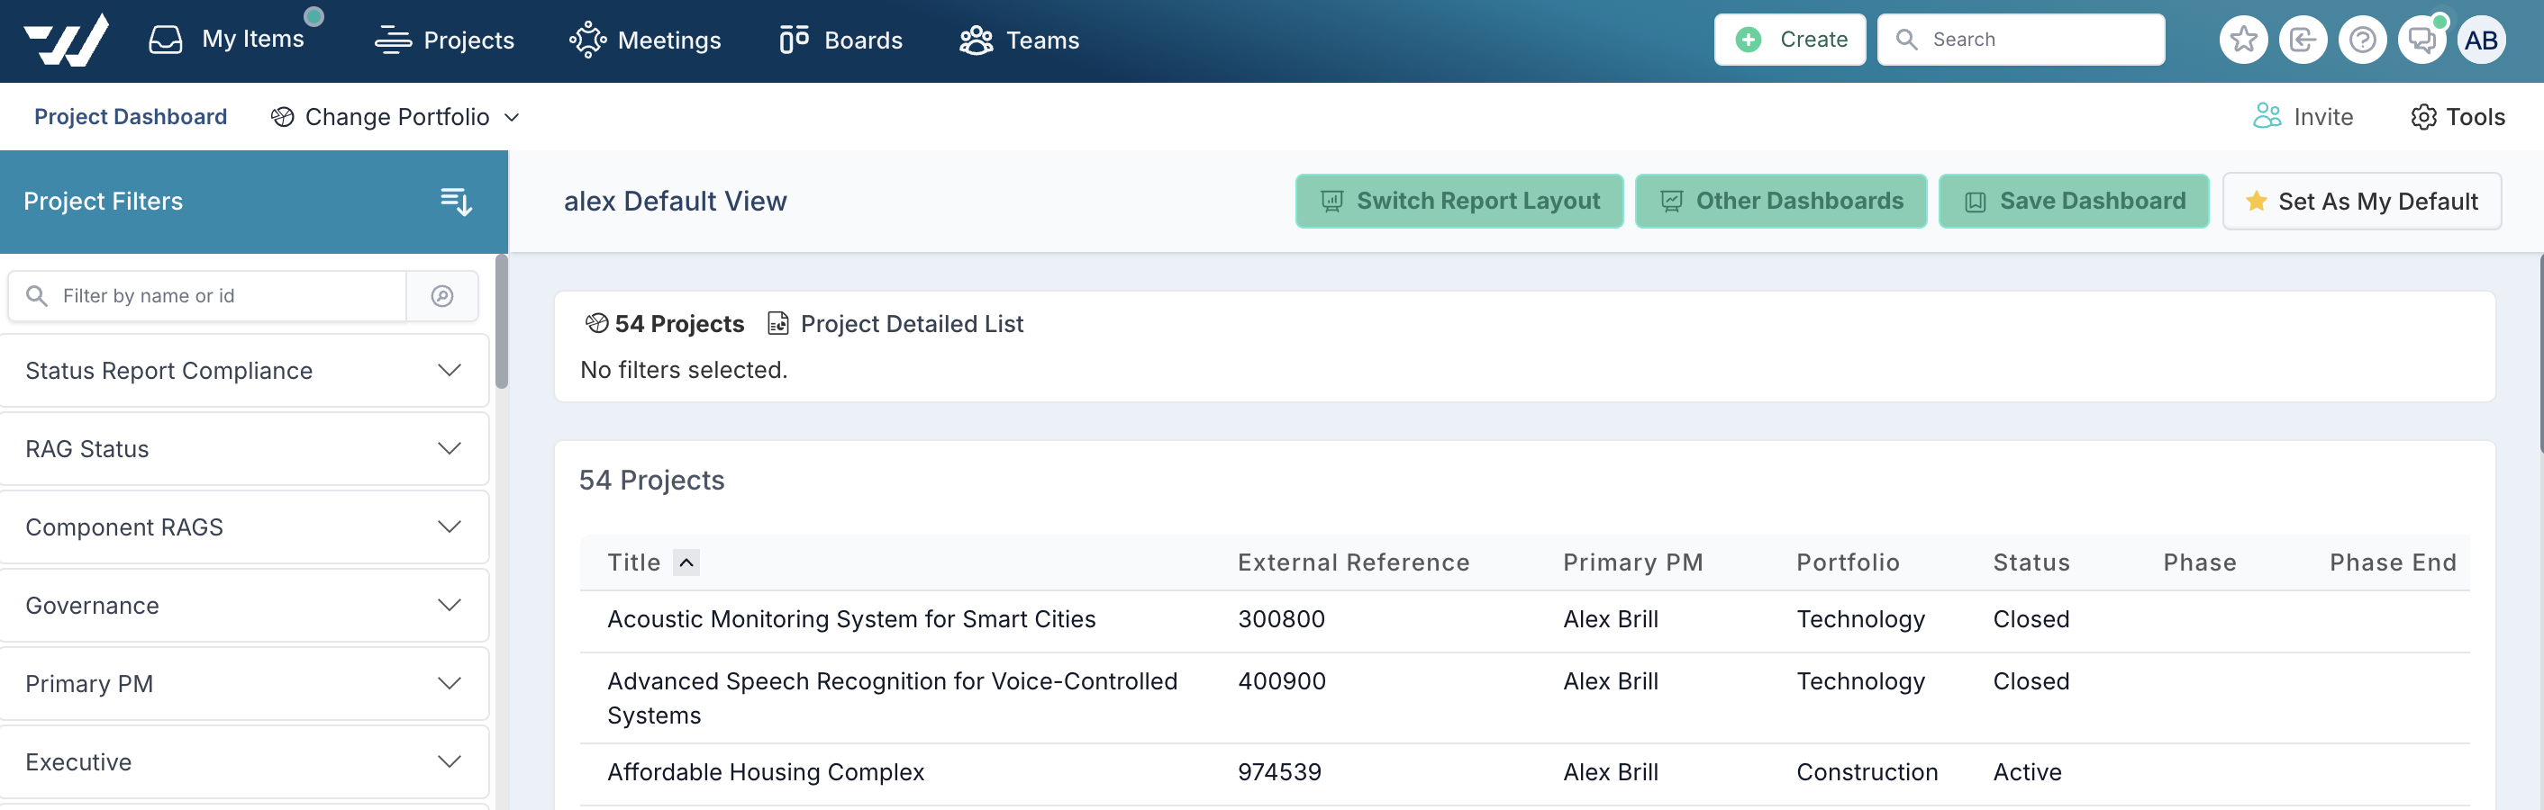Click the Portfolio column header
2544x810 pixels.
[1848, 562]
